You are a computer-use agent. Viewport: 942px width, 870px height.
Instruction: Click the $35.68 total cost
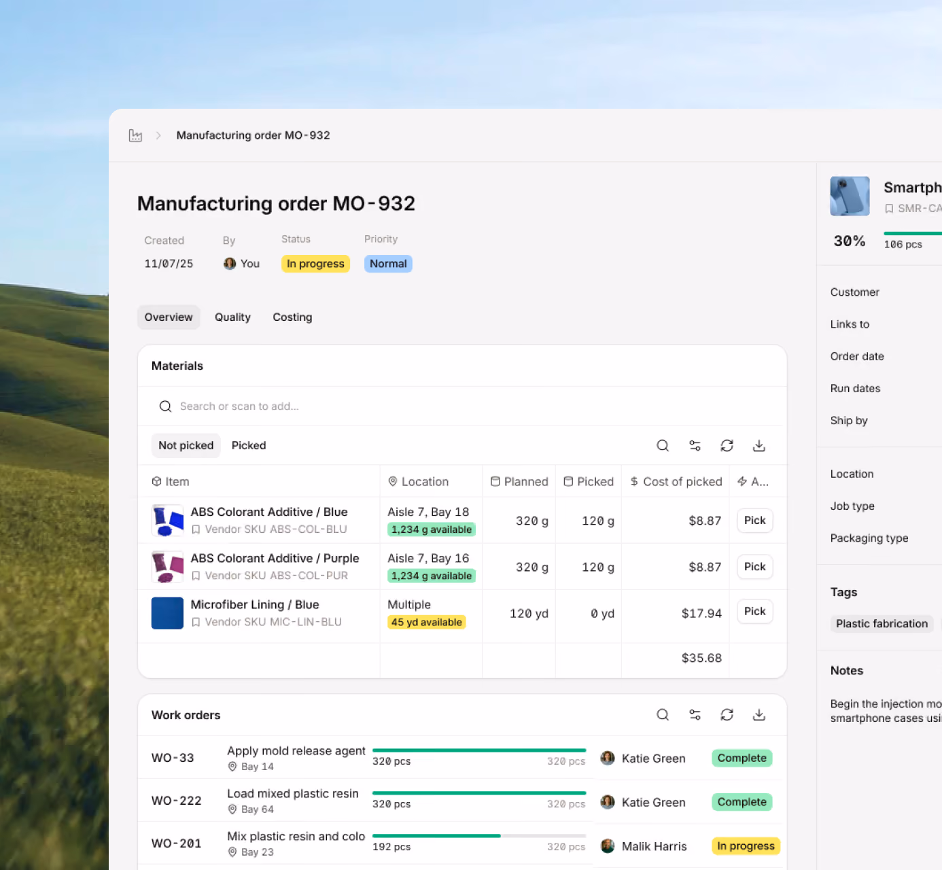pos(701,658)
